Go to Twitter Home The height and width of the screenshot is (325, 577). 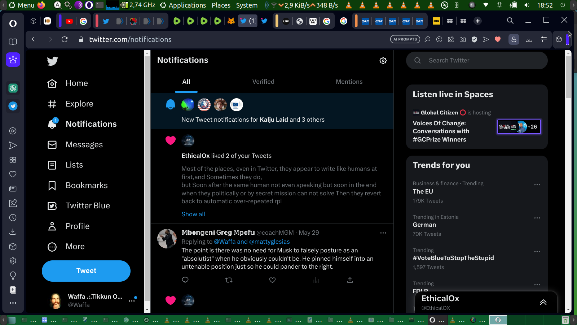coord(68,83)
